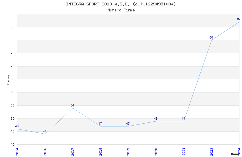Select x-axis year 2021
The image size is (242, 157).
click(184, 152)
